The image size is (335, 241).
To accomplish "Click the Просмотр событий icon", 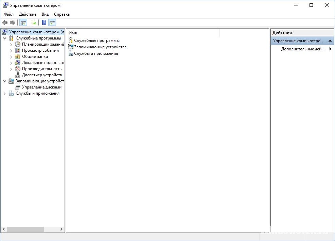I will pyautogui.click(x=18, y=50).
